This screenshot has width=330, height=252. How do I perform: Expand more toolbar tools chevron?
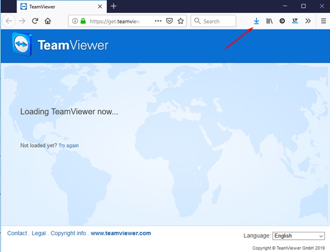coord(308,21)
